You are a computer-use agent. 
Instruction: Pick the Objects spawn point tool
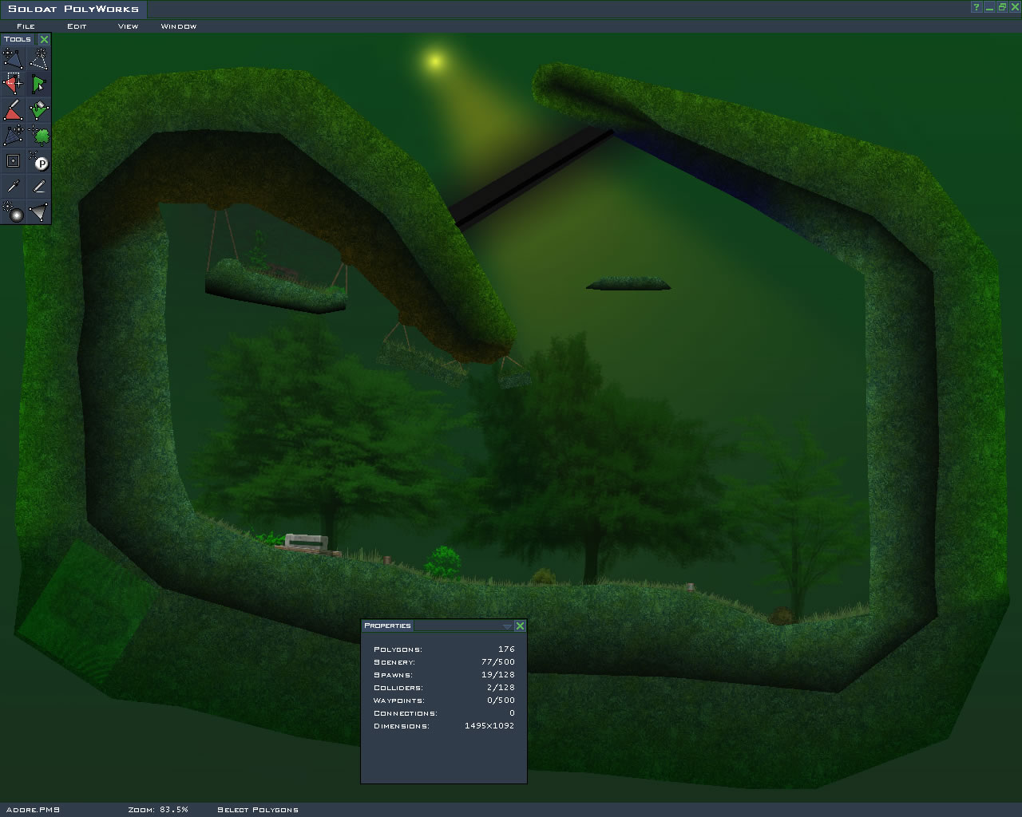[x=38, y=161]
